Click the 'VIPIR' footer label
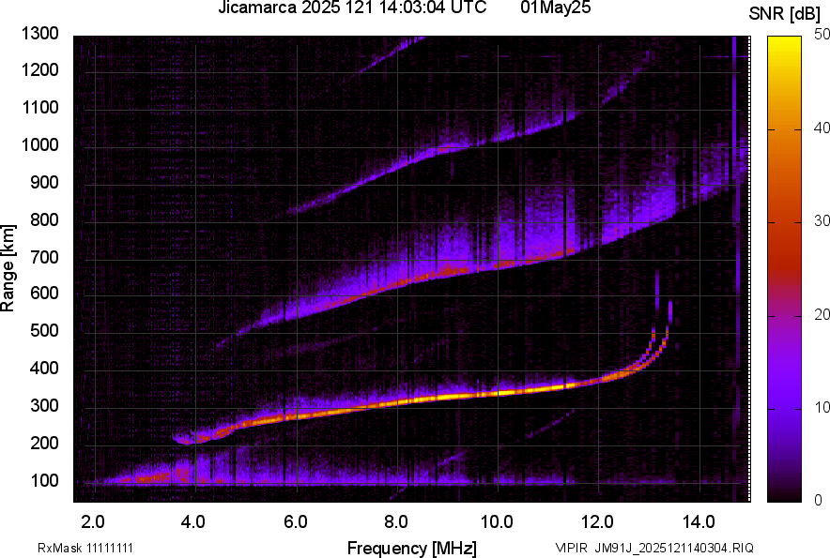Image resolution: width=830 pixels, height=558 pixels. point(572,548)
